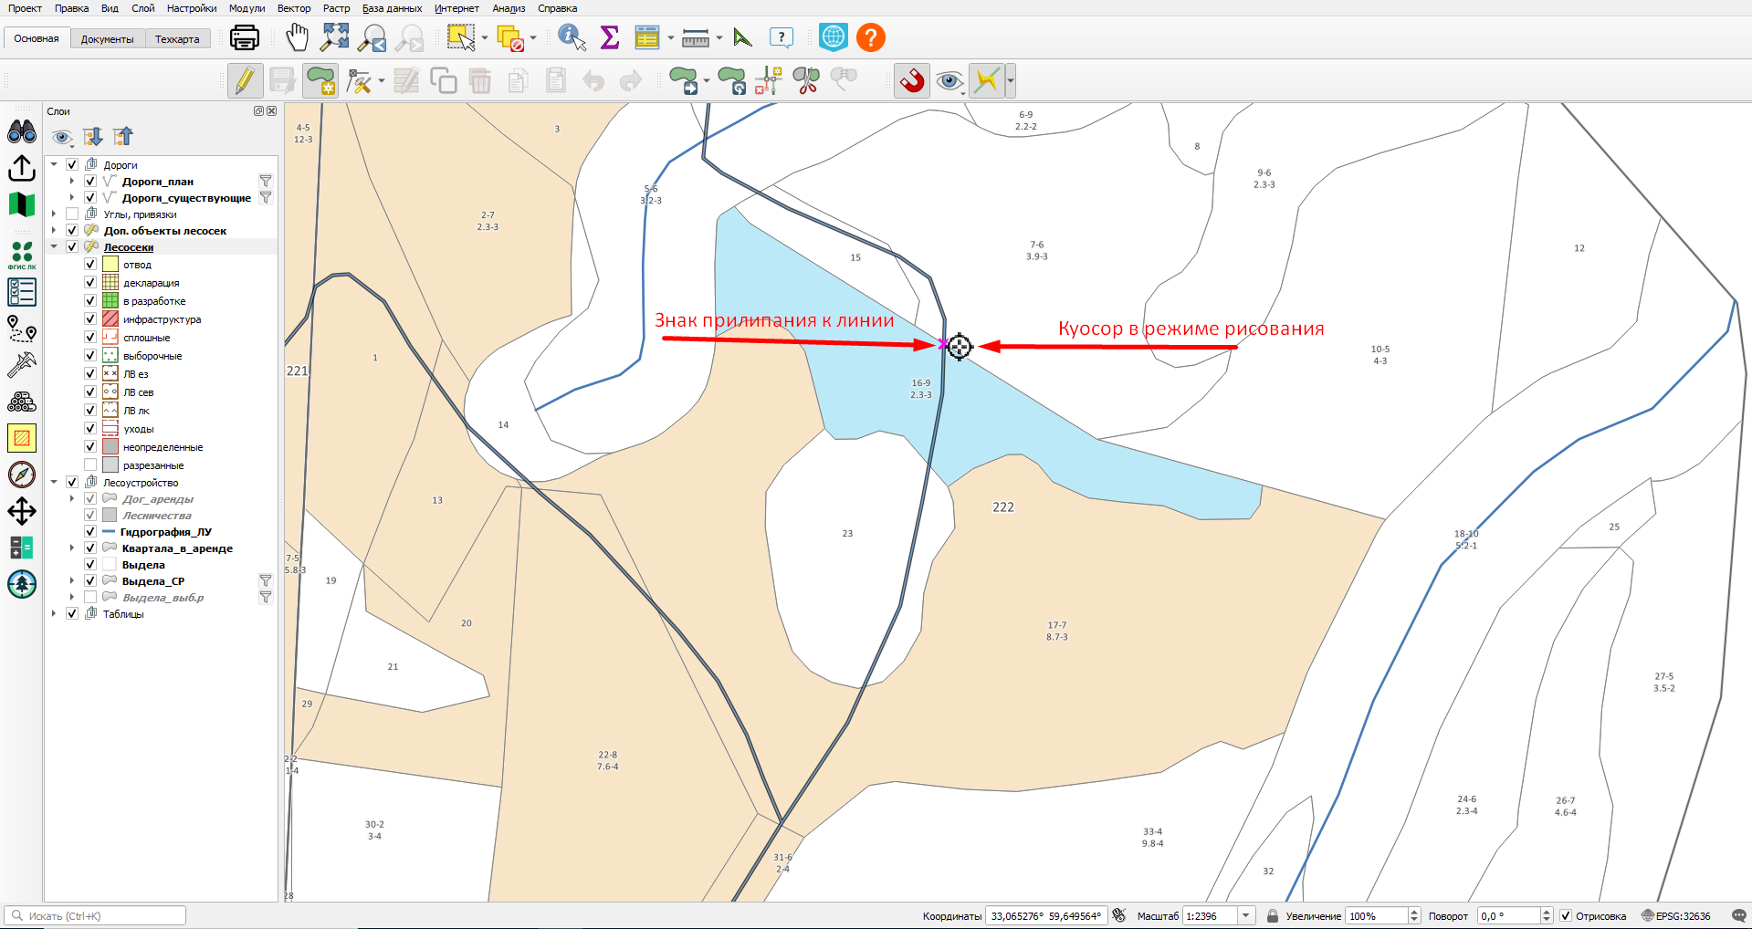Open the Масштаб scale dropdown

[1246, 915]
